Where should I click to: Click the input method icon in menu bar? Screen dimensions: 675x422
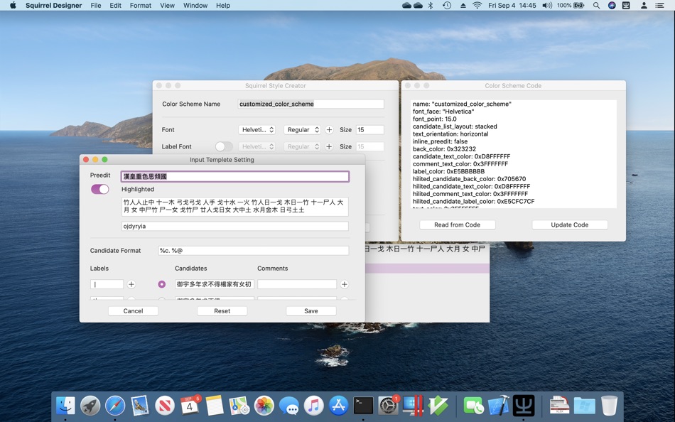627,5
